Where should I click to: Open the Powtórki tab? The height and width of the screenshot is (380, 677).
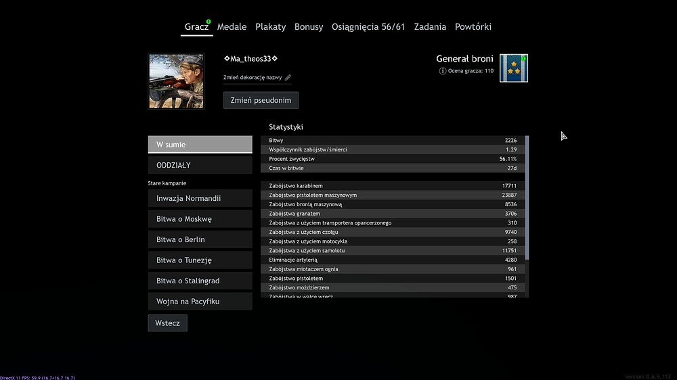point(473,27)
